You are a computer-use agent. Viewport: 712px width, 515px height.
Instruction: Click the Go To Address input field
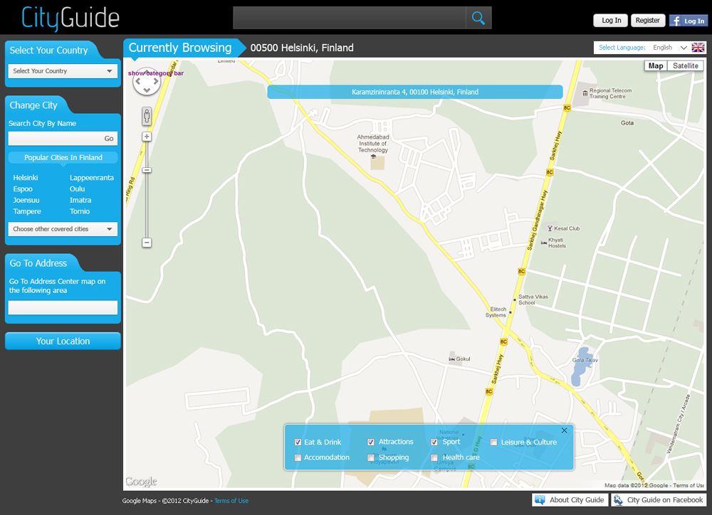click(63, 308)
